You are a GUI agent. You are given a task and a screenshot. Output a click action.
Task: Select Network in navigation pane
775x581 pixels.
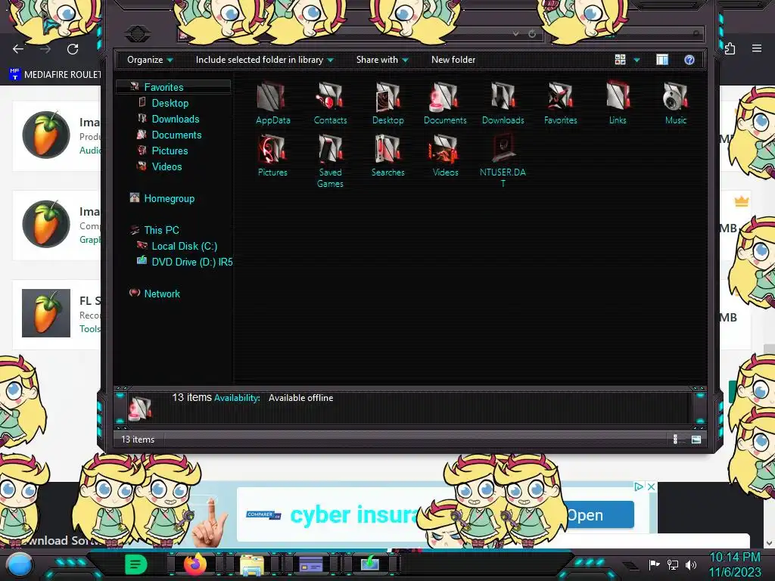[162, 294]
